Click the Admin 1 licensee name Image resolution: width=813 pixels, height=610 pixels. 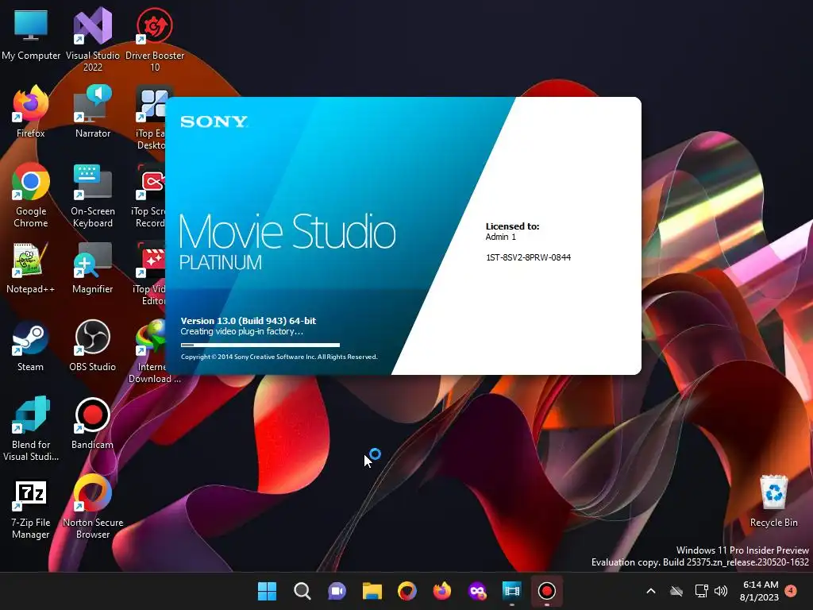point(501,237)
